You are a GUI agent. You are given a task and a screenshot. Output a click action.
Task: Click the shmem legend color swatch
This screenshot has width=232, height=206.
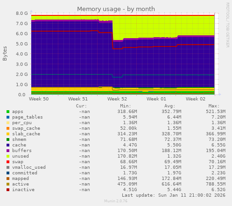8,140
